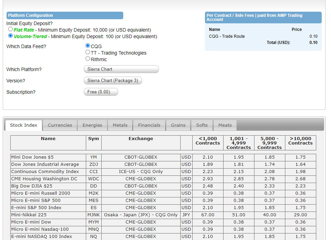
Task: Switch to the Stock Index tab
Action: pyautogui.click(x=24, y=125)
